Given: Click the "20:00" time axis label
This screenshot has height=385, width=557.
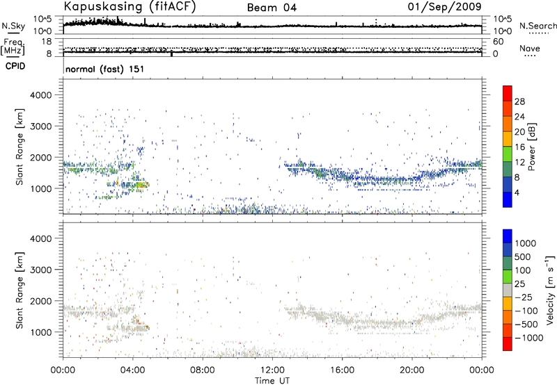Looking at the screenshot, I should (x=411, y=370).
